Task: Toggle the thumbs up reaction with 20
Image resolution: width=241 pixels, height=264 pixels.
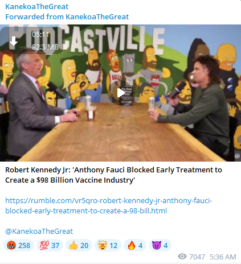Action: pos(79,245)
